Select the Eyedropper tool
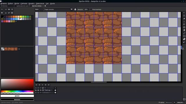 [x=184, y=21]
